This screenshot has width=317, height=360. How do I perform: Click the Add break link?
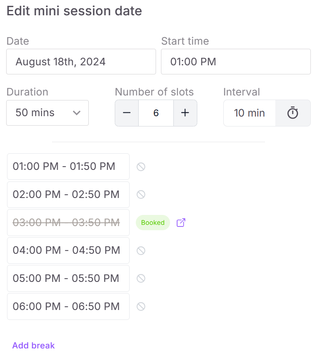coord(33,346)
